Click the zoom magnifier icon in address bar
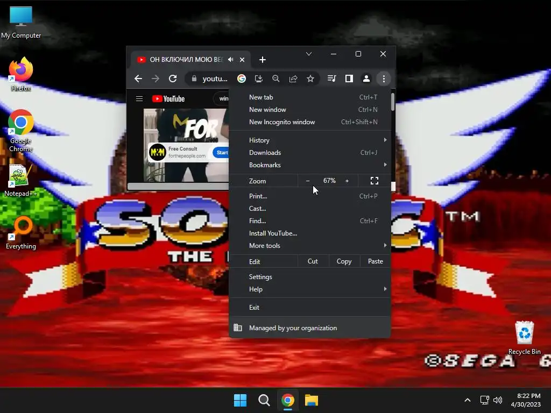The image size is (551, 413). (x=276, y=79)
